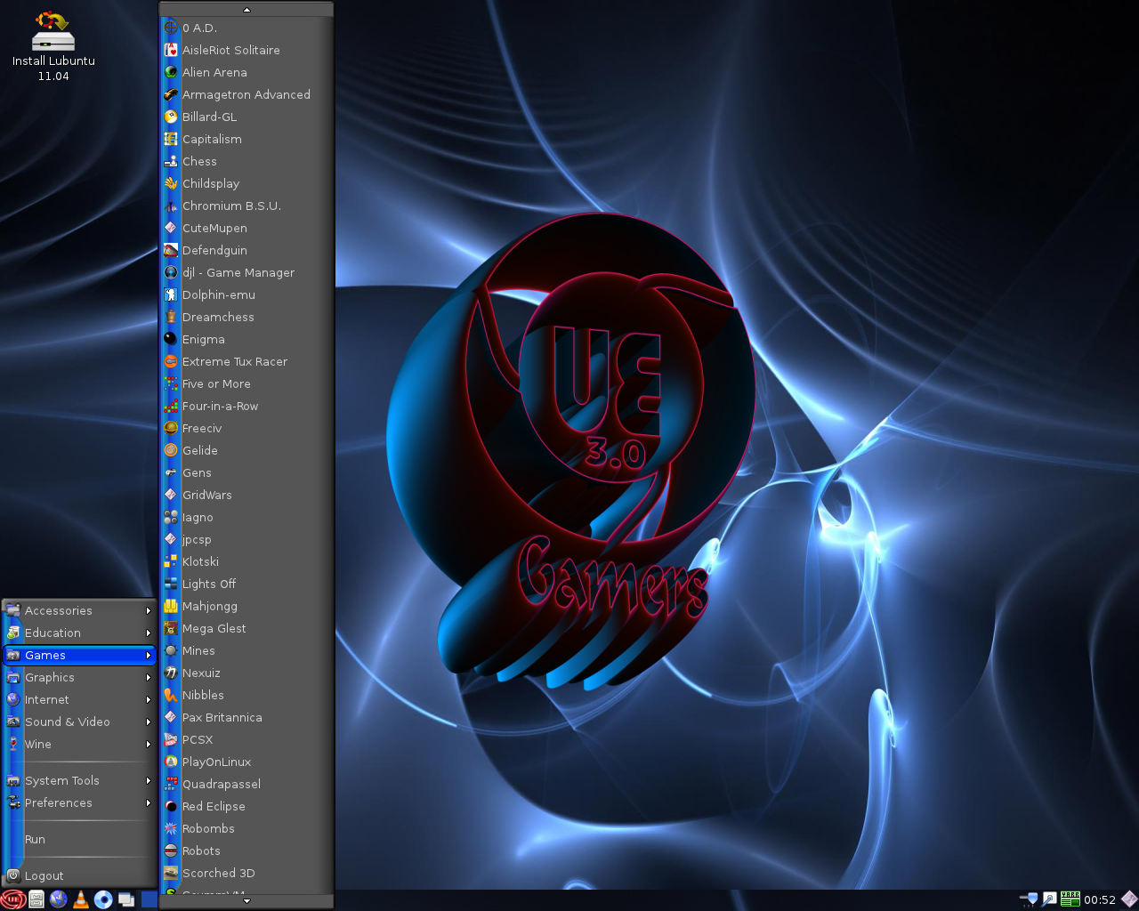Click Games list scroll-up arrow

[246, 10]
